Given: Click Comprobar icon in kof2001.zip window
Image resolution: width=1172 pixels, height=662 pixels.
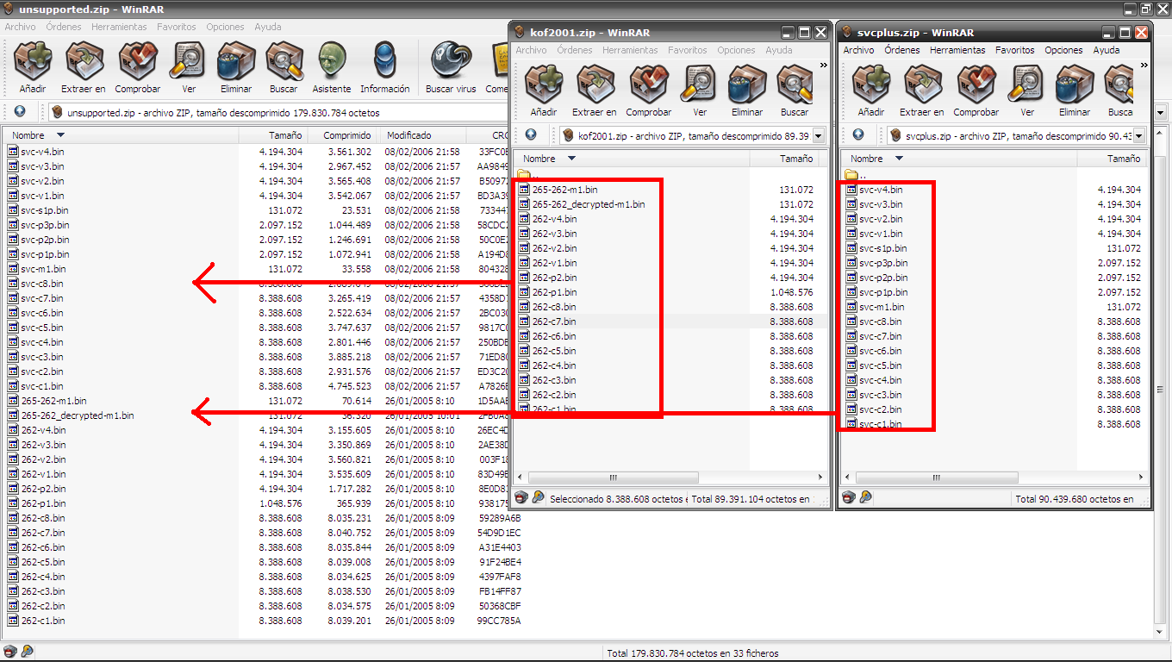Looking at the screenshot, I should (648, 84).
